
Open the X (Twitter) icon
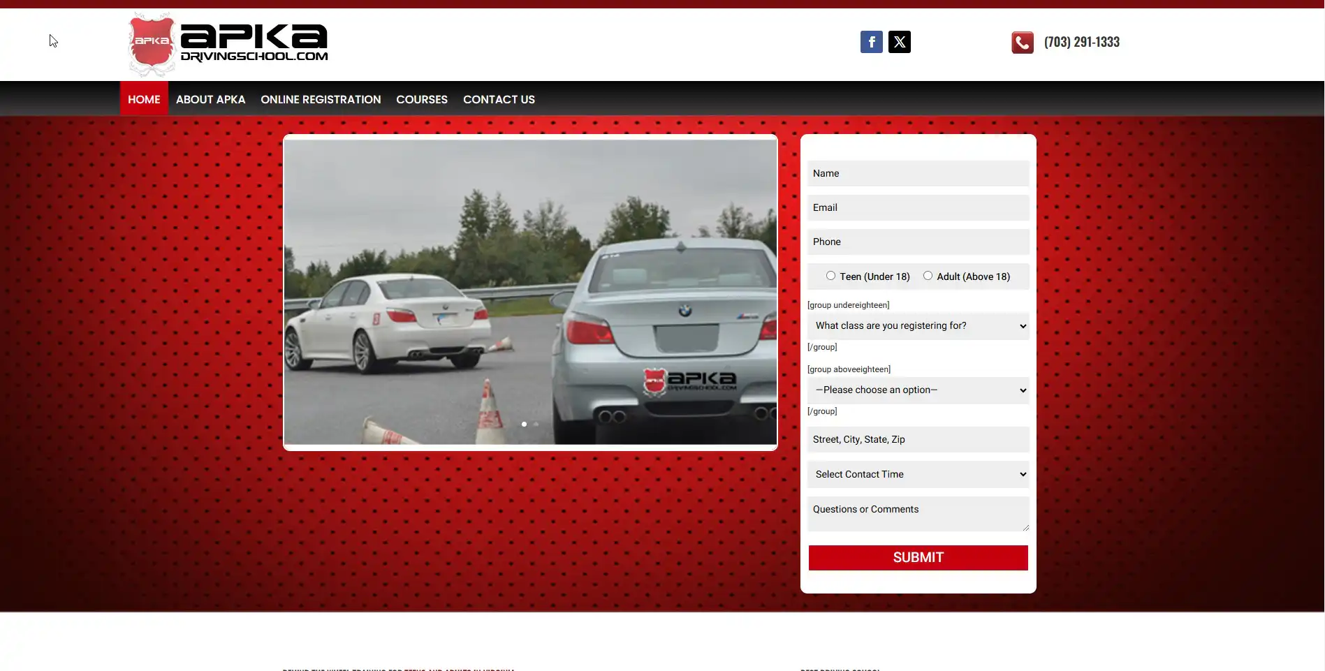click(x=899, y=42)
